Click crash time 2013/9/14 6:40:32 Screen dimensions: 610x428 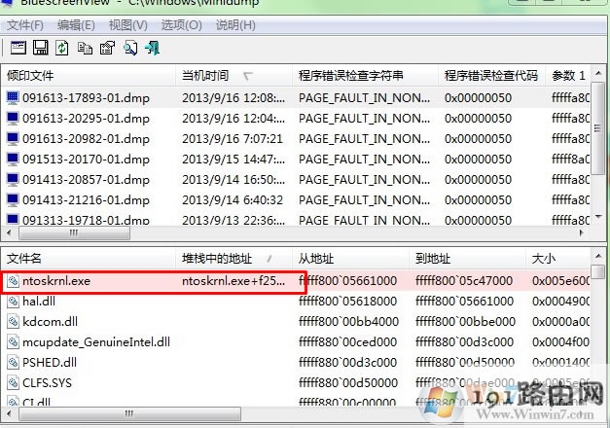[x=233, y=200]
